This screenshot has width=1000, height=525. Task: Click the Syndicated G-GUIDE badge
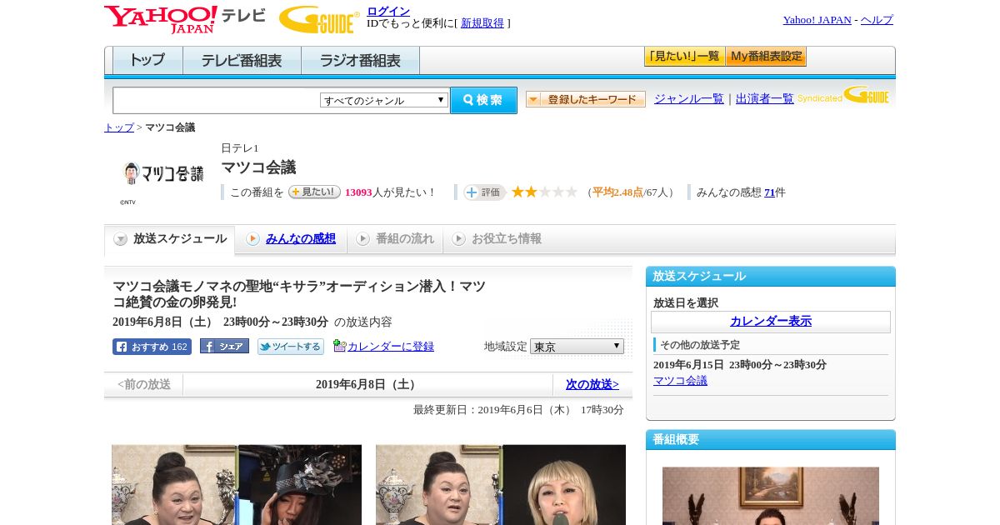coord(843,96)
